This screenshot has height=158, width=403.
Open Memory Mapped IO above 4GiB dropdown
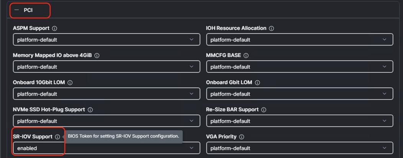[106, 67]
